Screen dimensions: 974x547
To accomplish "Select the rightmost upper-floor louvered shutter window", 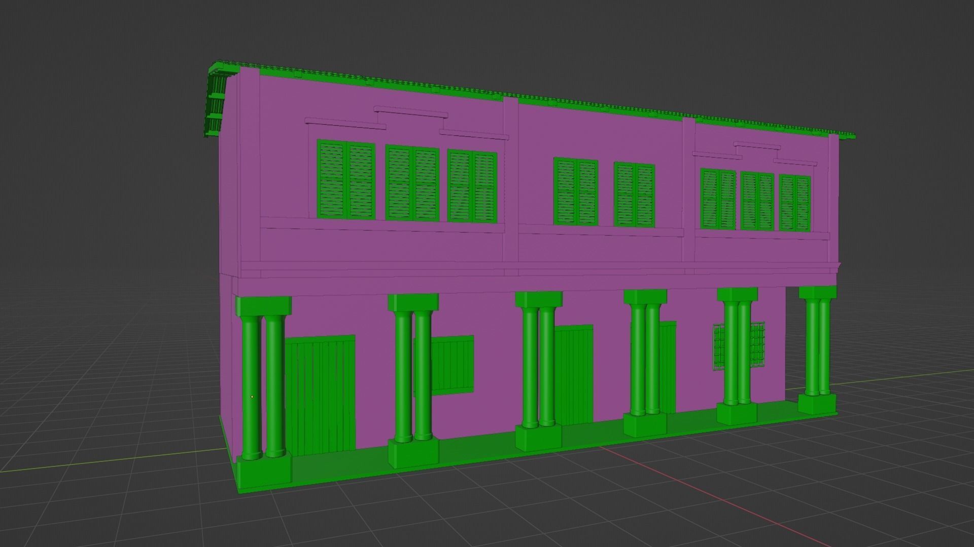I will 795,203.
